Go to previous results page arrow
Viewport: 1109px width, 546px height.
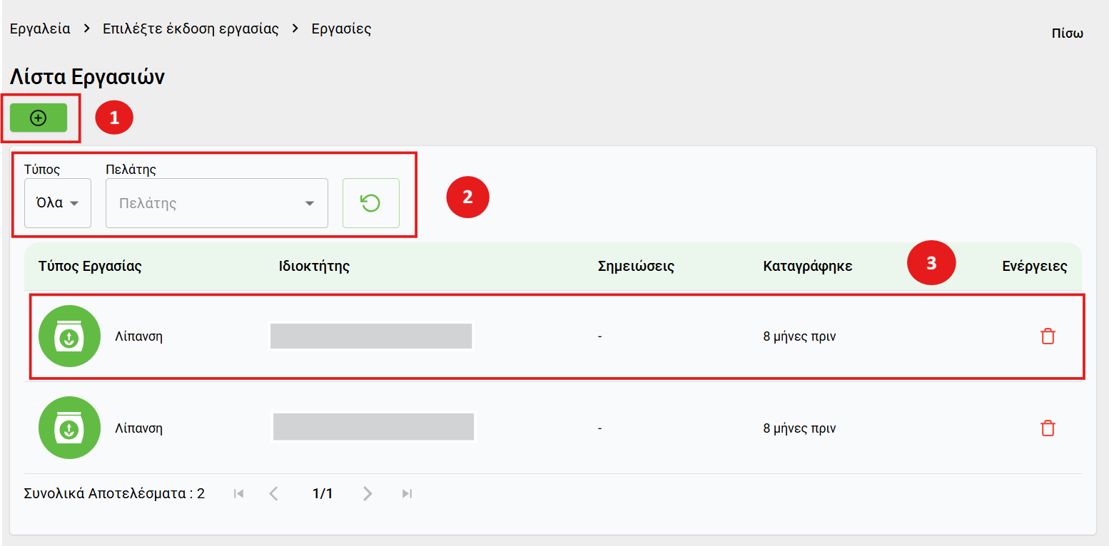273,493
